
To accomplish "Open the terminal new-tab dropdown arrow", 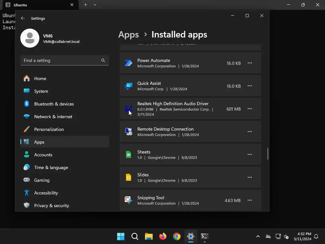I will click(95, 4).
